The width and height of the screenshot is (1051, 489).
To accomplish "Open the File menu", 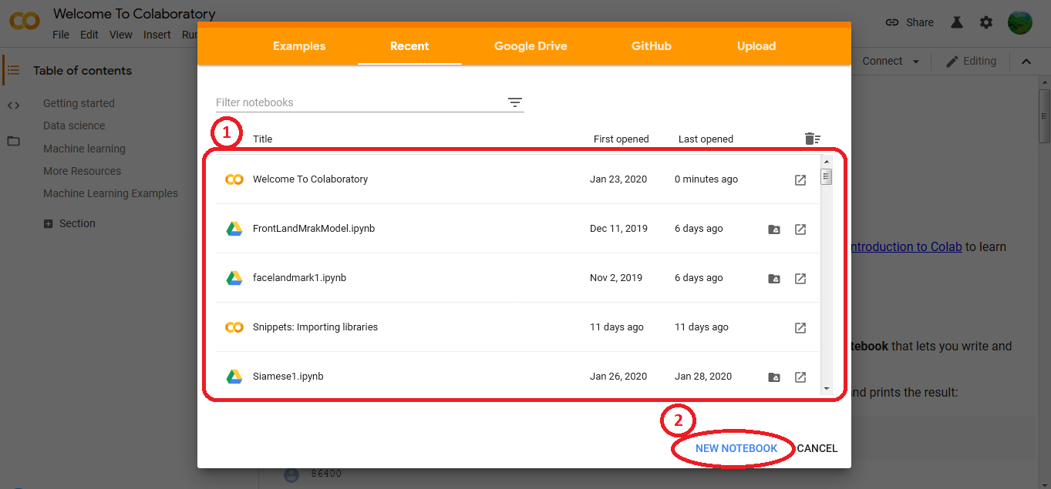I will [x=61, y=35].
